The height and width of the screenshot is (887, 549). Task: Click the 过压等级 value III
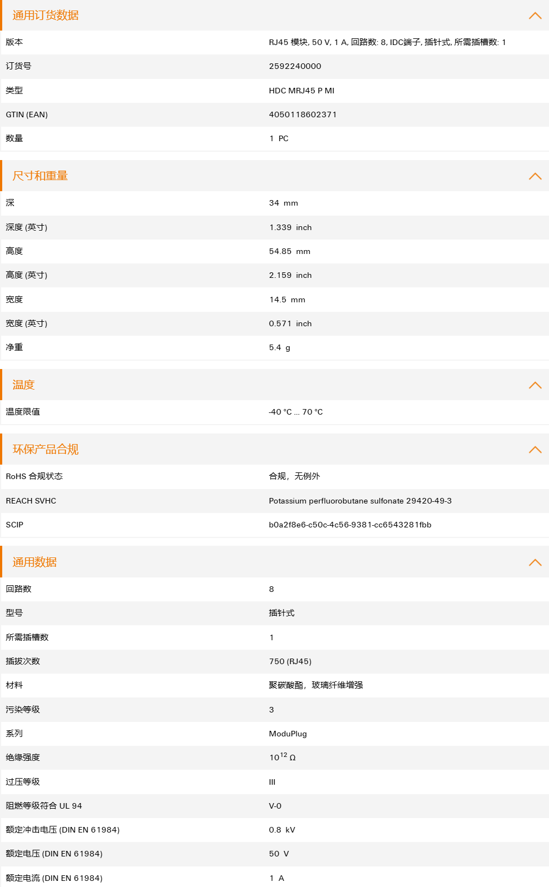point(272,782)
